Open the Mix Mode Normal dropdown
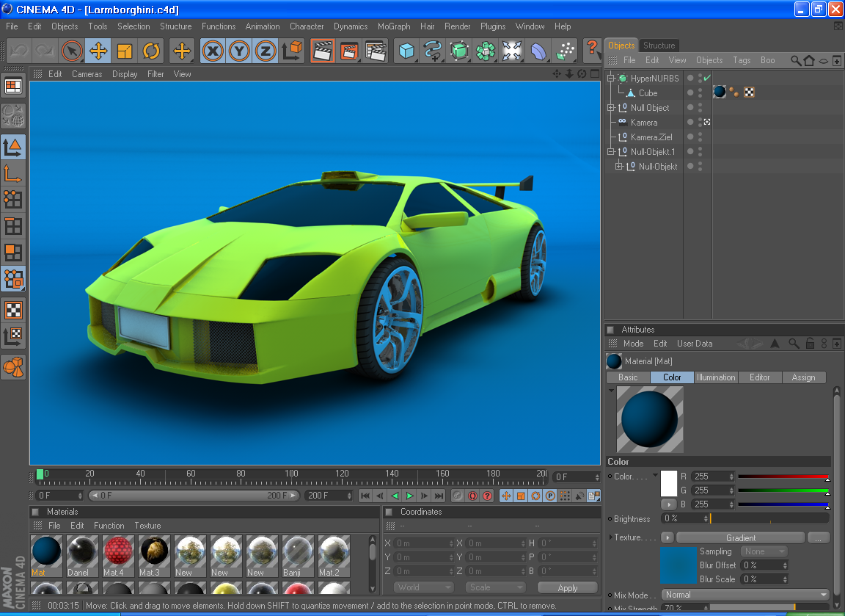The width and height of the screenshot is (845, 616). (746, 595)
